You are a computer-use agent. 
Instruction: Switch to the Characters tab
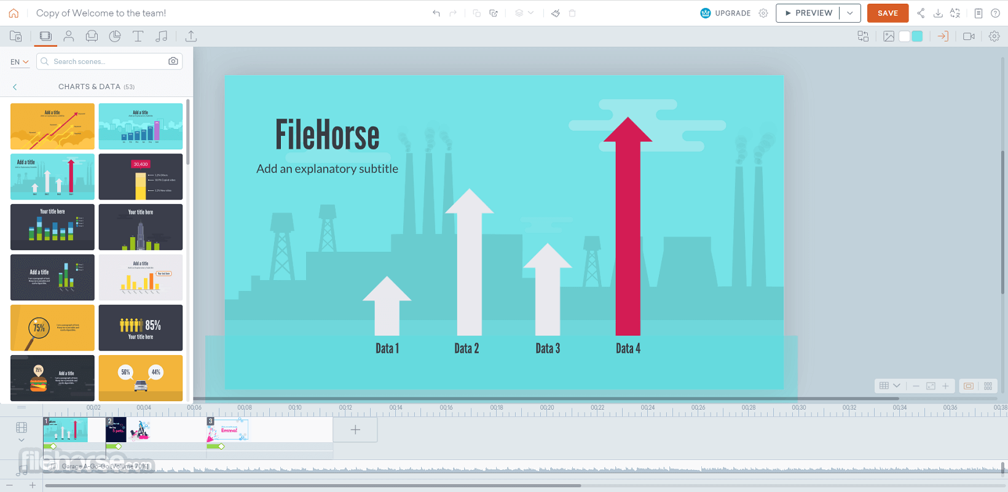tap(69, 36)
